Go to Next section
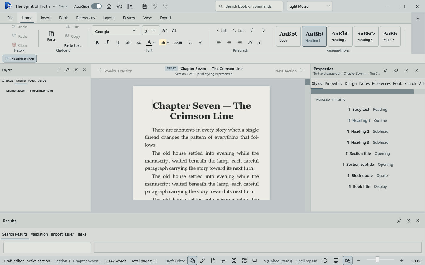Image resolution: width=425 pixels, height=265 pixels. 289,71
